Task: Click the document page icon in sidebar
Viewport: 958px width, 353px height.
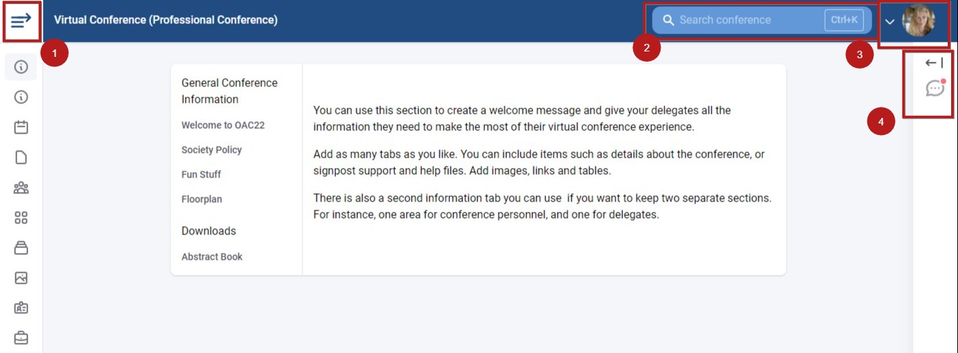Action: click(21, 158)
